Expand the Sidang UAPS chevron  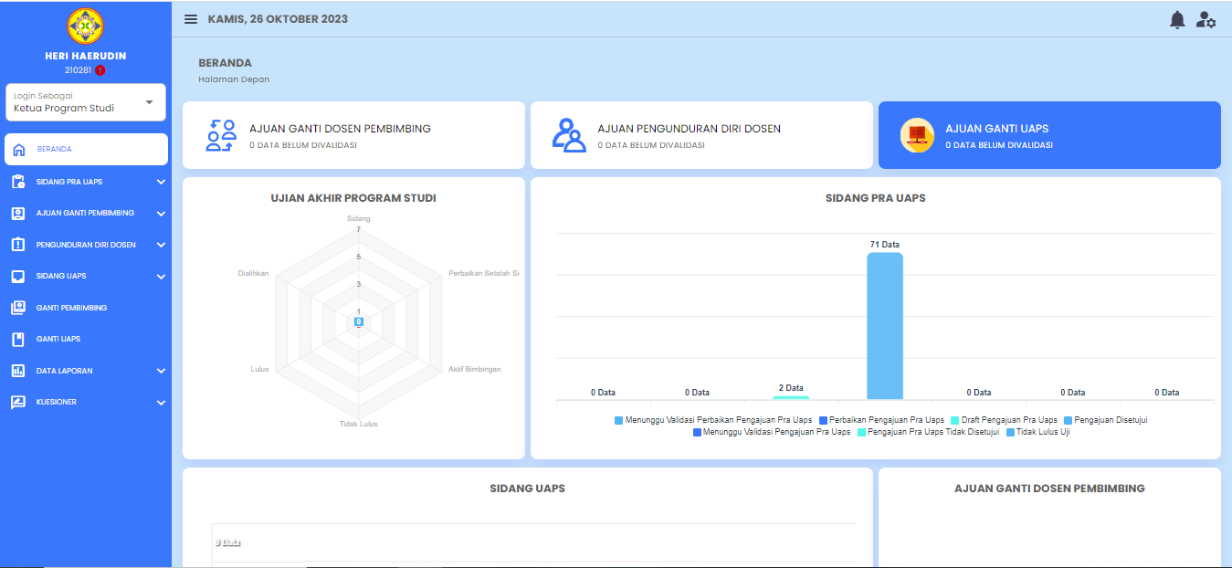tap(162, 276)
